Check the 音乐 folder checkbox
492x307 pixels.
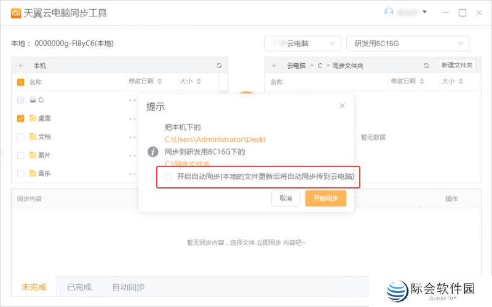(20, 174)
